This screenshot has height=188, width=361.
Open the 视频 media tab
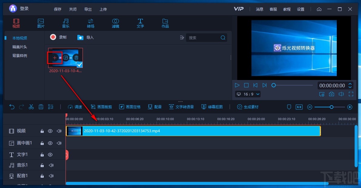coord(16,23)
